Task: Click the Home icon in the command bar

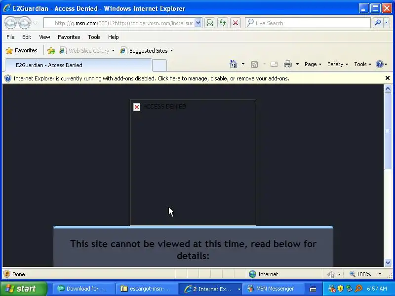Action: click(234, 64)
